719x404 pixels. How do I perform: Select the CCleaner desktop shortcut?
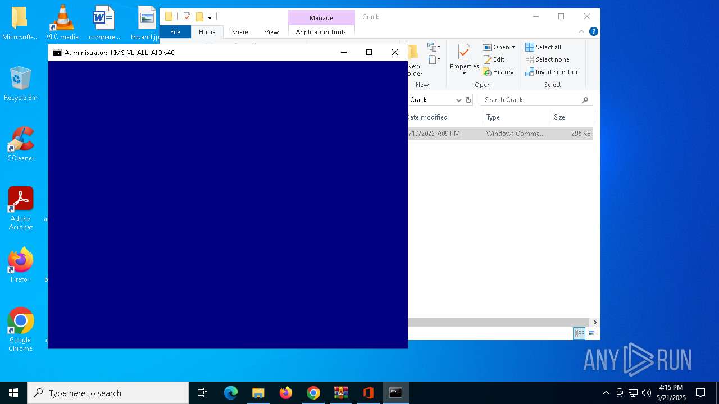[x=21, y=144]
